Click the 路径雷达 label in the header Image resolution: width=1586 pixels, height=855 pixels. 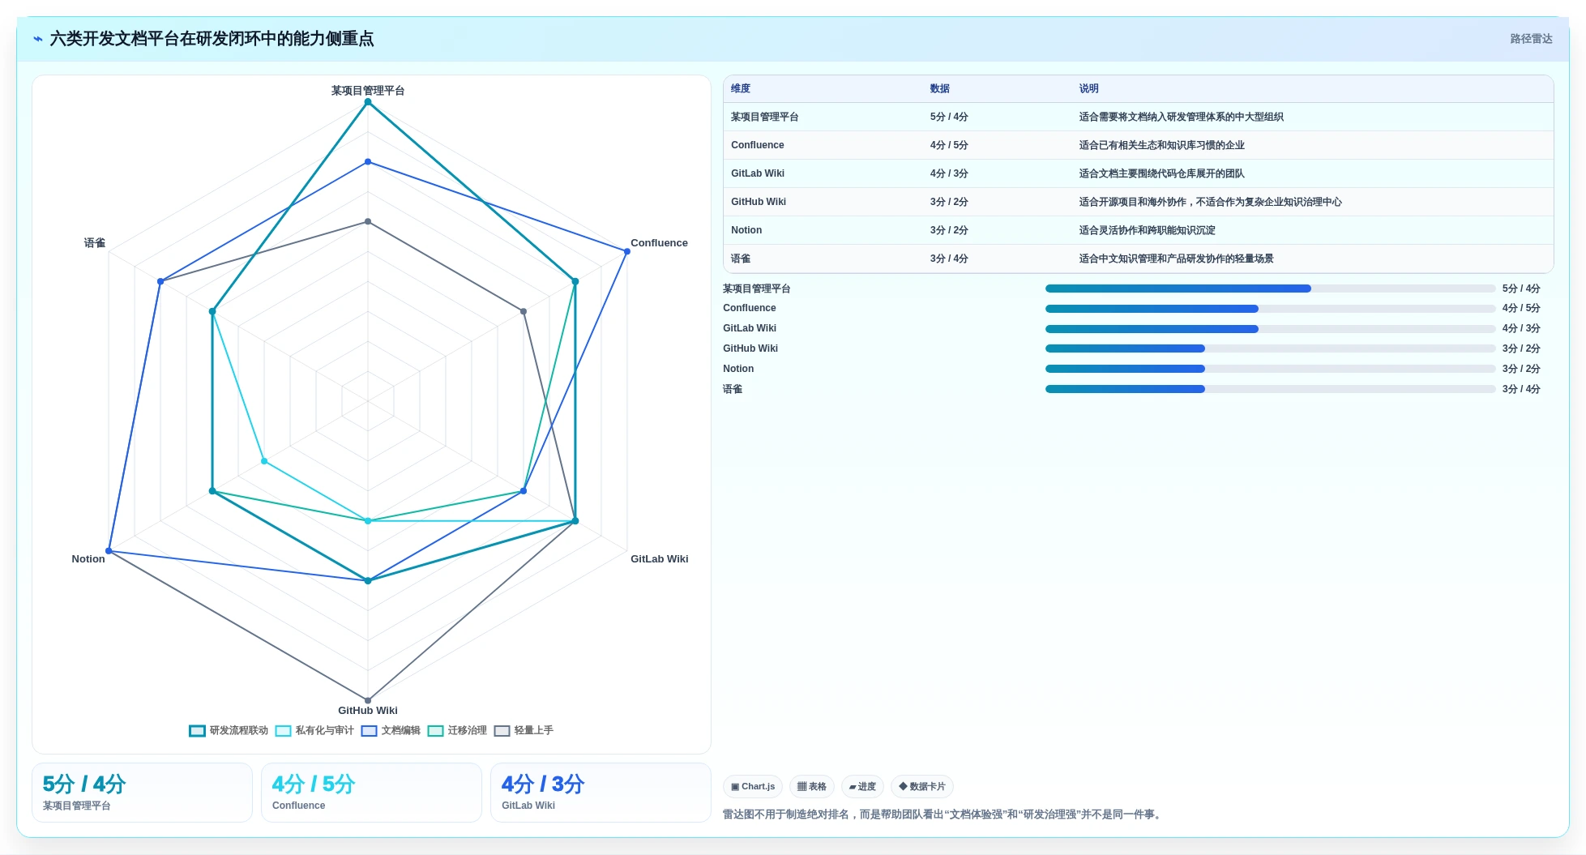pos(1531,39)
